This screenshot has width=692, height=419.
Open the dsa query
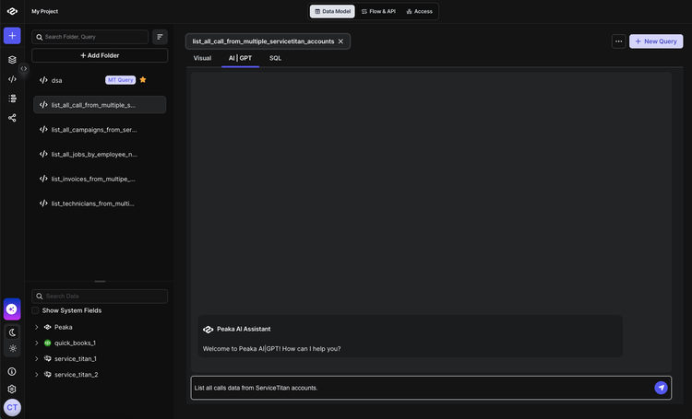(56, 81)
